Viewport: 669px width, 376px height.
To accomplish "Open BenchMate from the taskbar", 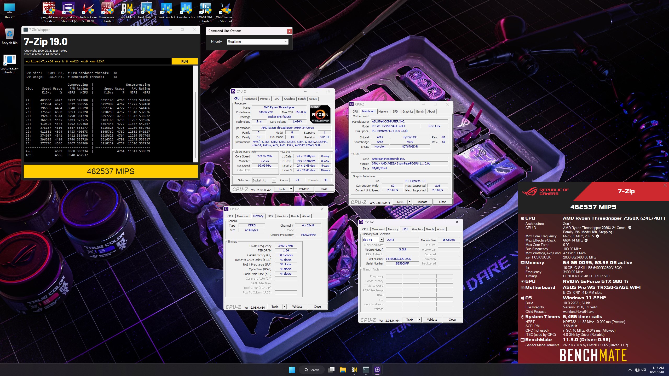I will pyautogui.click(x=354, y=370).
